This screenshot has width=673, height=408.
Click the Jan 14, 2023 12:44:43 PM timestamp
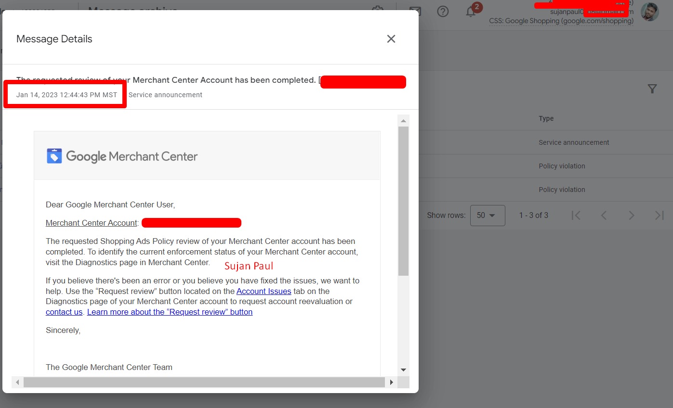tap(67, 95)
